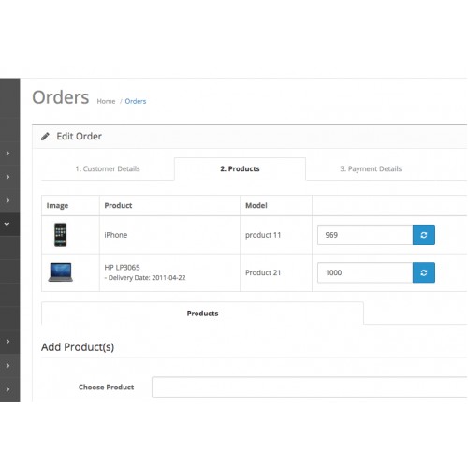The width and height of the screenshot is (468, 468).
Task: Focus the Choose Product input field
Action: point(310,388)
